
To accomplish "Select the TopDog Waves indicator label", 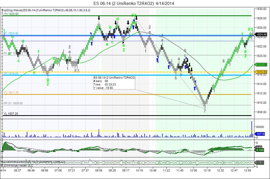I will [x=46, y=10].
